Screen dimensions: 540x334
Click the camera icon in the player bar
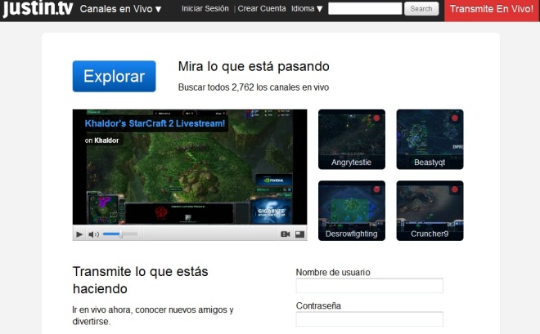coord(286,234)
